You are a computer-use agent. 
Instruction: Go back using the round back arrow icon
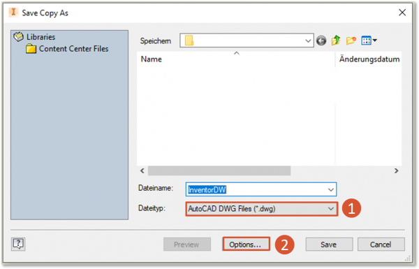click(x=321, y=41)
